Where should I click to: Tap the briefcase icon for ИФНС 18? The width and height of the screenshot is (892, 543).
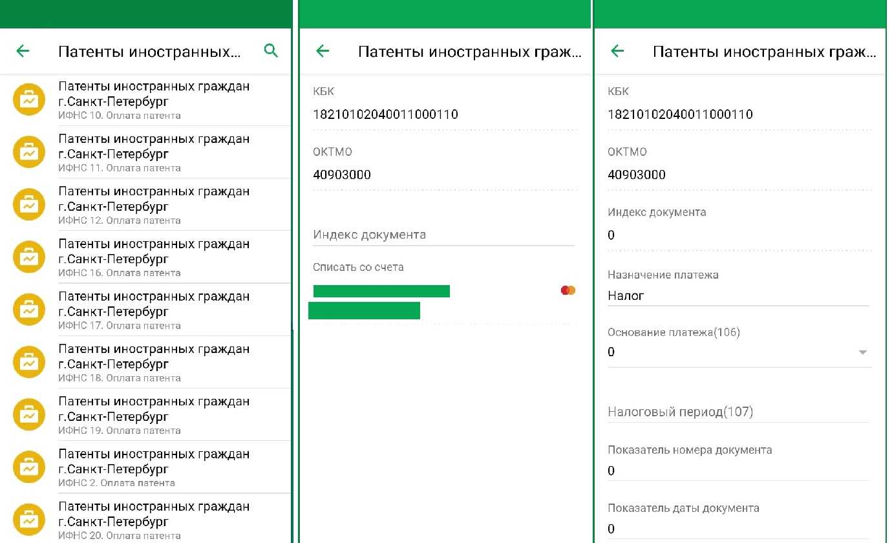tap(29, 362)
